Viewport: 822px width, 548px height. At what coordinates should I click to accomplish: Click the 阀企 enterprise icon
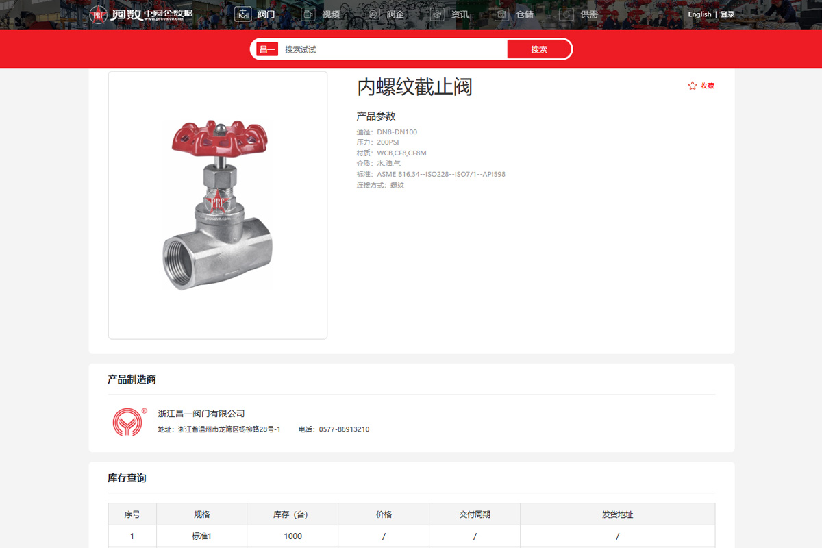[x=373, y=14]
